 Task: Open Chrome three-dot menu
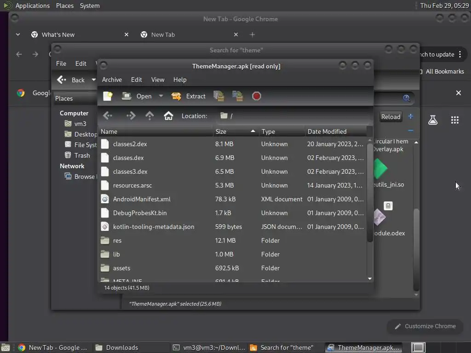click(x=460, y=54)
